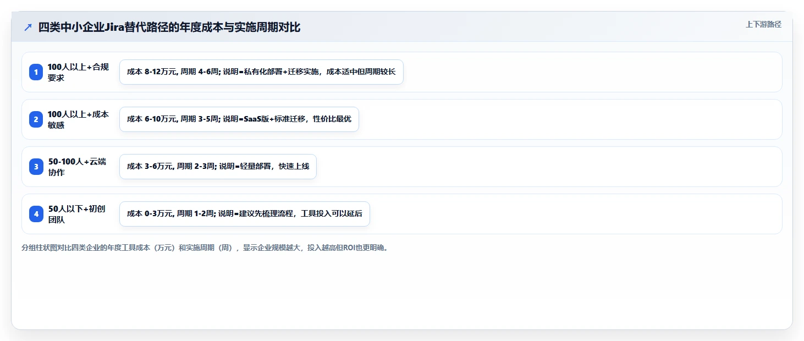Click the chart caption starting 分组柱状图对比
The height and width of the screenshot is (341, 804).
205,248
